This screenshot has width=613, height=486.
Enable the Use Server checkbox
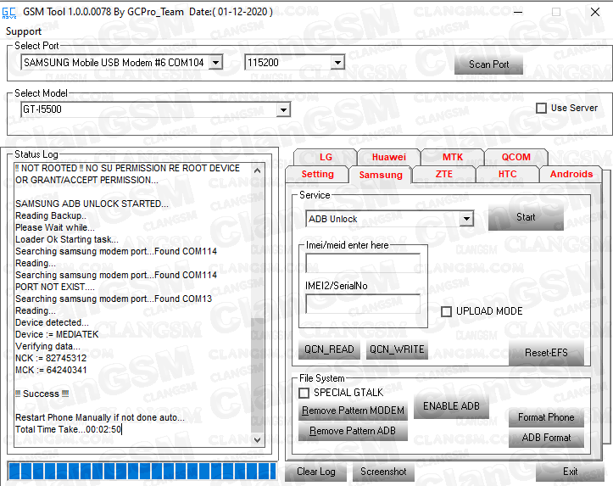(541, 108)
